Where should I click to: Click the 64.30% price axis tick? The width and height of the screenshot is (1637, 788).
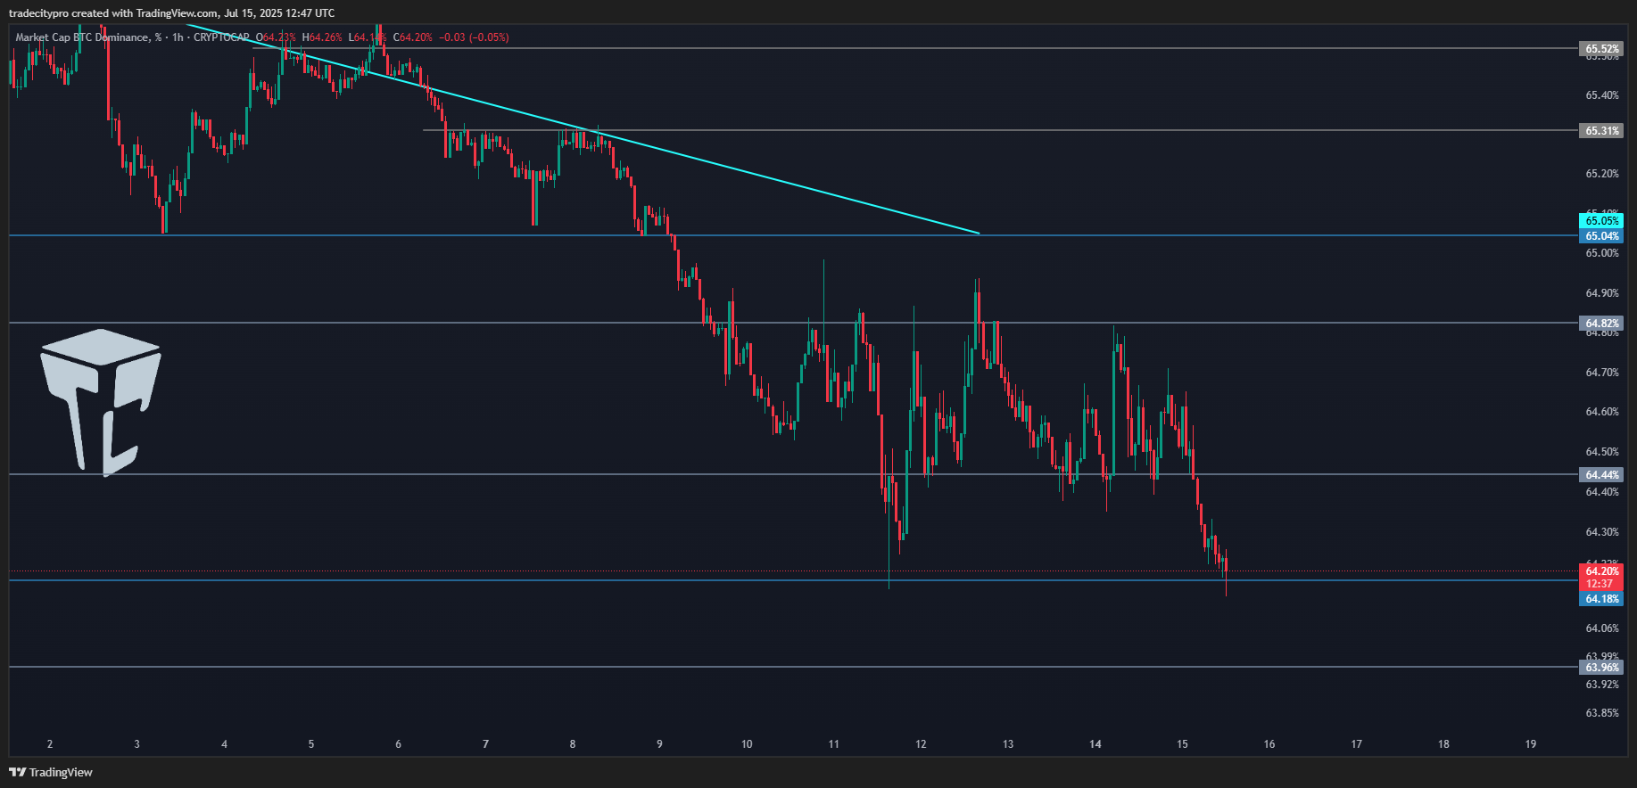pos(1602,532)
